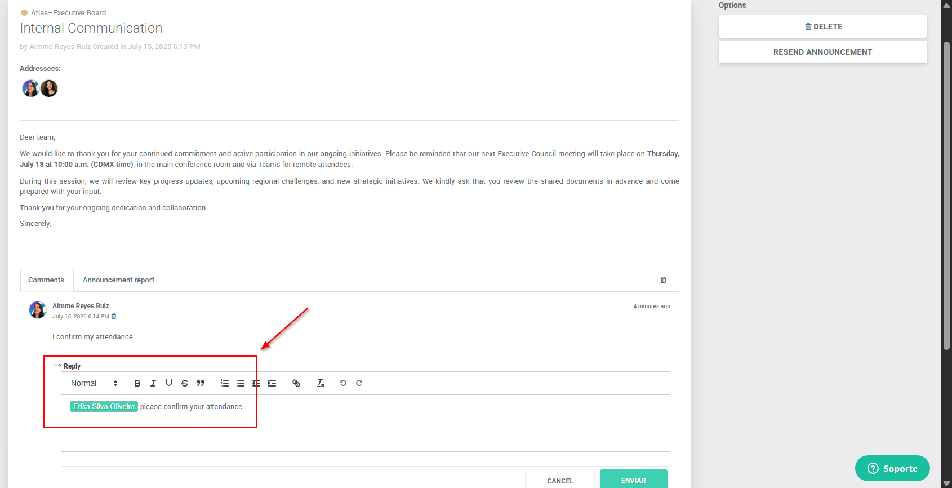This screenshot has height=488, width=952.
Task: Toggle strikethrough formatting in reply editor
Action: click(x=184, y=383)
